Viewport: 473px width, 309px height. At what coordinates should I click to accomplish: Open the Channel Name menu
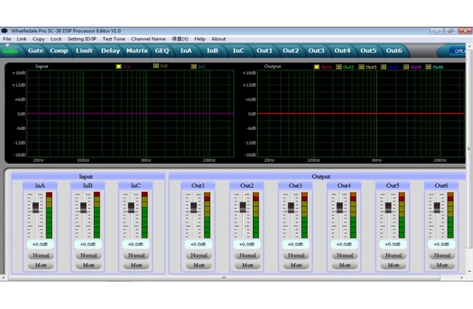tap(148, 39)
